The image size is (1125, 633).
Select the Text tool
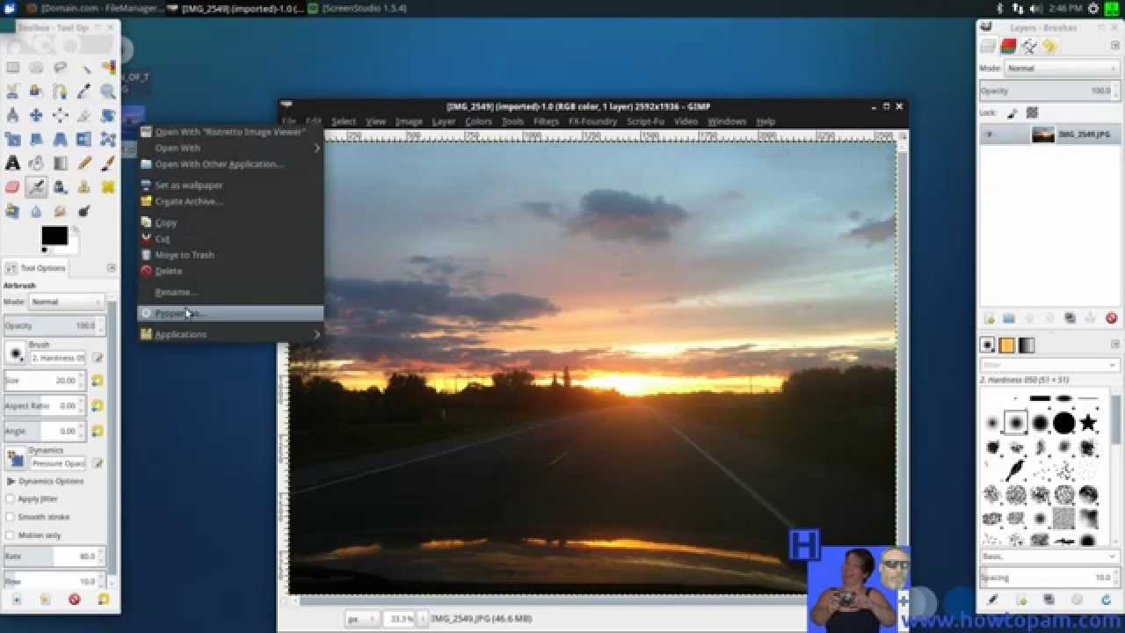12,163
